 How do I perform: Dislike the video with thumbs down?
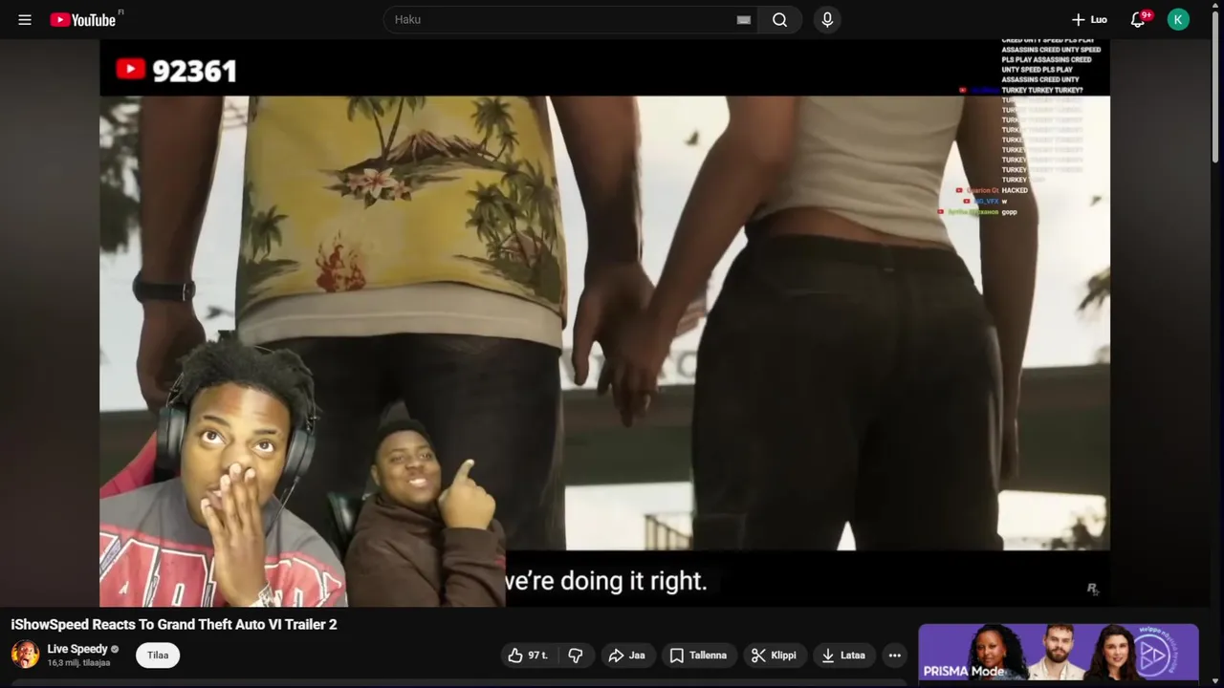pos(576,655)
